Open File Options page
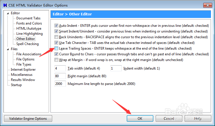 point(25,59)
